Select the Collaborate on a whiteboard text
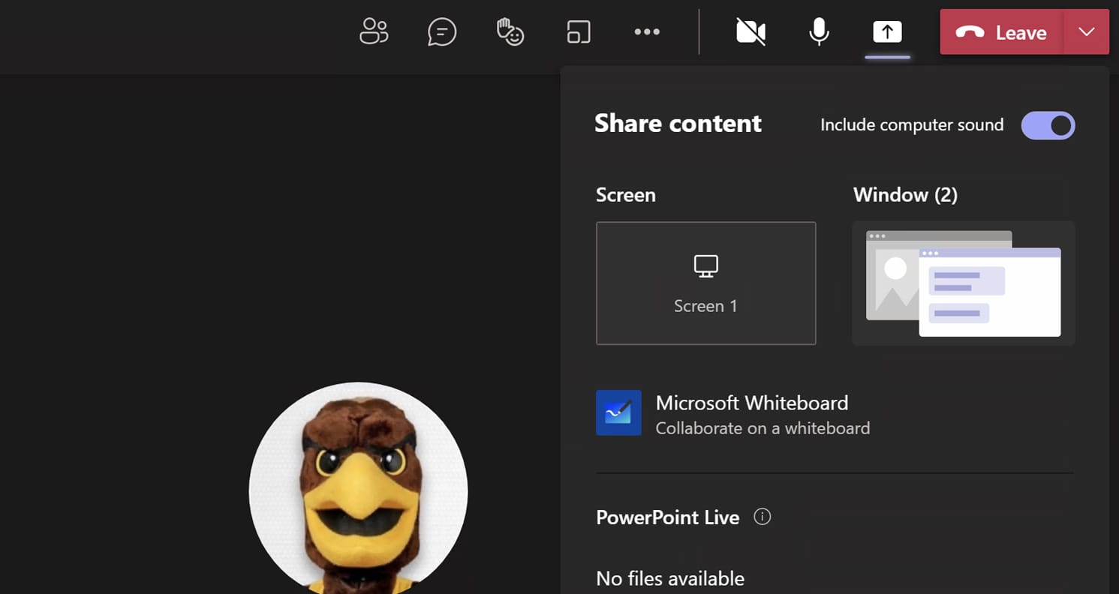The width and height of the screenshot is (1119, 594). (x=763, y=428)
